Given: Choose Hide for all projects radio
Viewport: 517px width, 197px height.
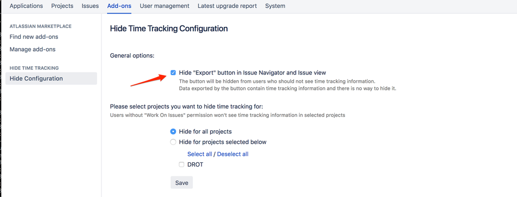Looking at the screenshot, I should click(x=173, y=131).
